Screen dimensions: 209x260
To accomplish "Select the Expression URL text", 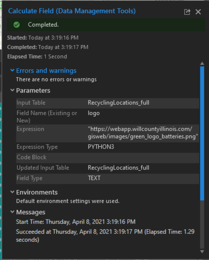I will coord(143,133).
